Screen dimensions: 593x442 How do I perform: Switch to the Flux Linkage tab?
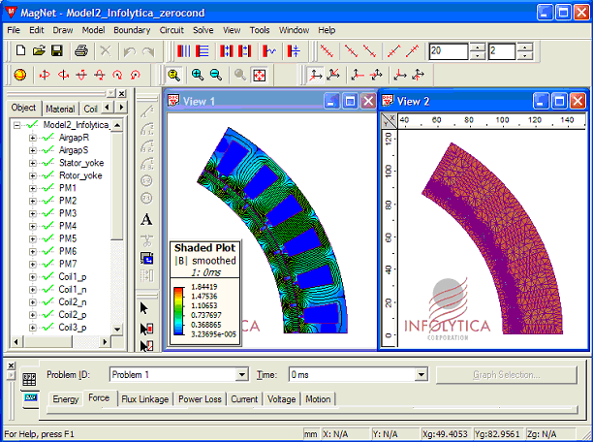tap(144, 398)
